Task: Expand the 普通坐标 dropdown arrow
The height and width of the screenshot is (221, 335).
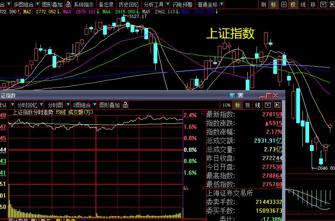Action: click(x=222, y=4)
